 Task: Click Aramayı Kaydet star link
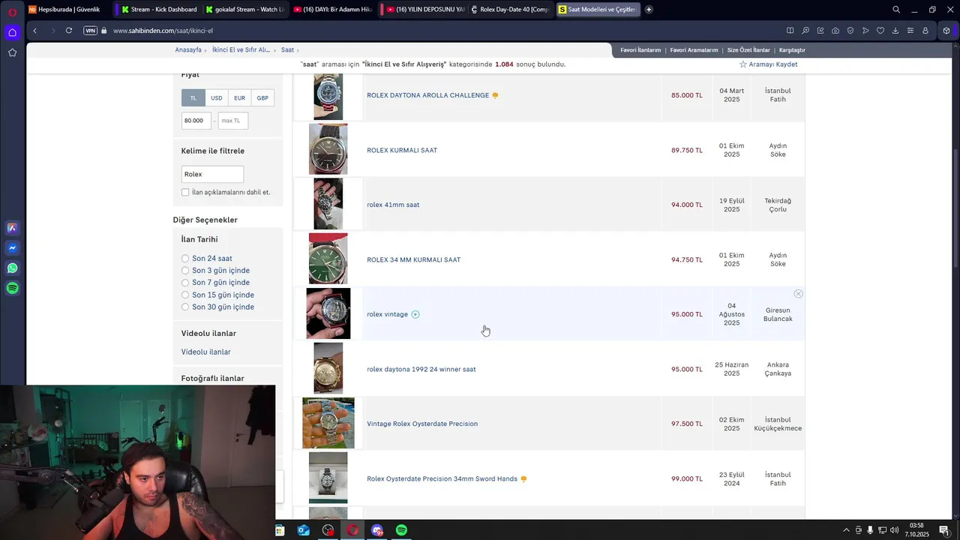tap(768, 64)
